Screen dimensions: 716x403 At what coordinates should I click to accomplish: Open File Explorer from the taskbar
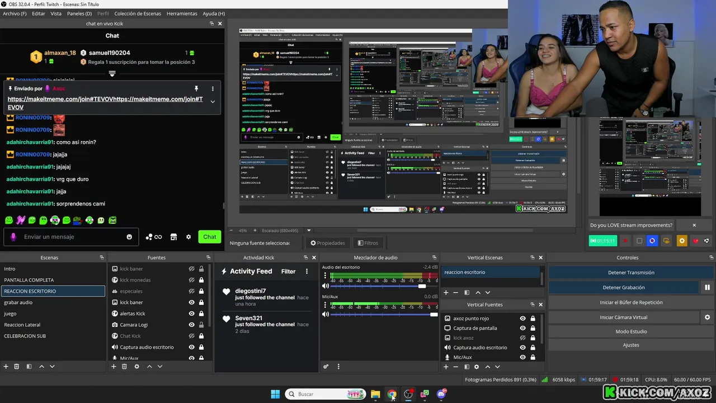point(375,394)
